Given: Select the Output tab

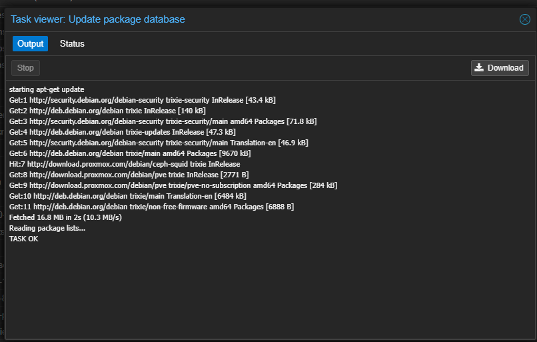Looking at the screenshot, I should tap(30, 44).
